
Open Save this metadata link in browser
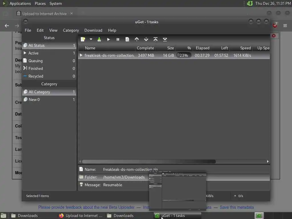click(x=237, y=207)
